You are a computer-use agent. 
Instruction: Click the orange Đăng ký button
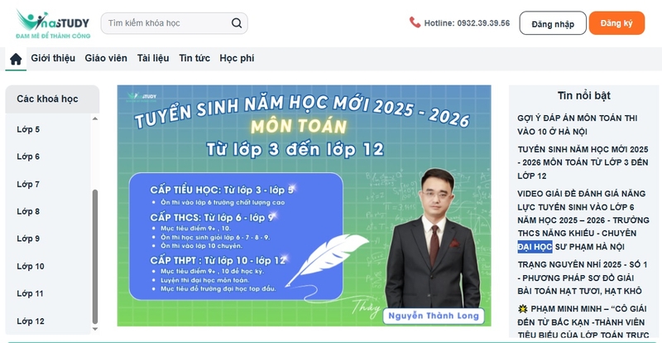[x=616, y=23]
